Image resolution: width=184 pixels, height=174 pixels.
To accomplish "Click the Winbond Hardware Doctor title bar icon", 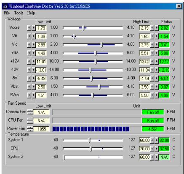I will 5,6.
